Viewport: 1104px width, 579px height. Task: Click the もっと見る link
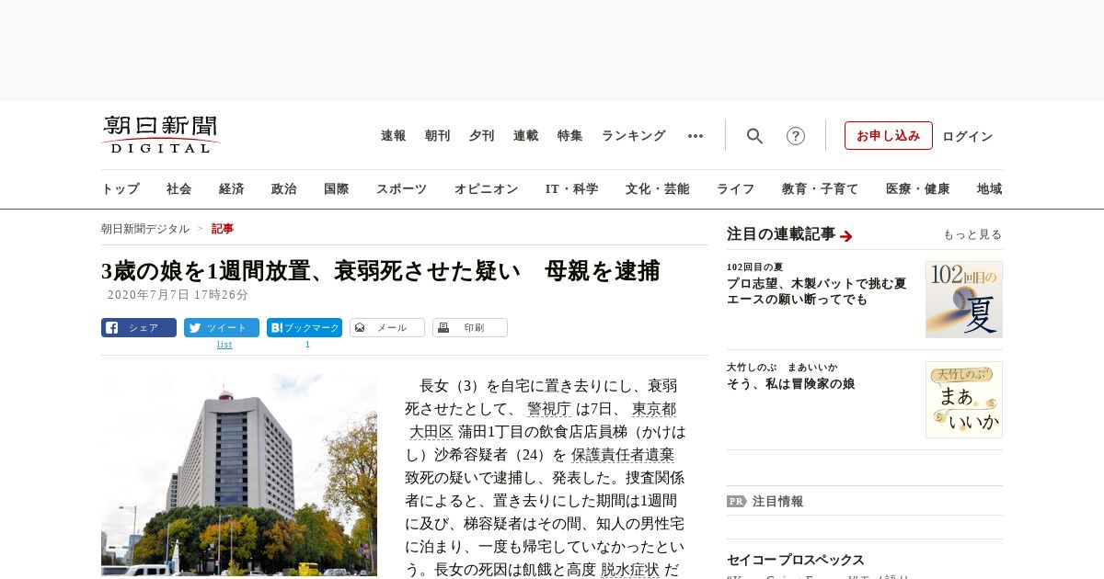point(972,235)
